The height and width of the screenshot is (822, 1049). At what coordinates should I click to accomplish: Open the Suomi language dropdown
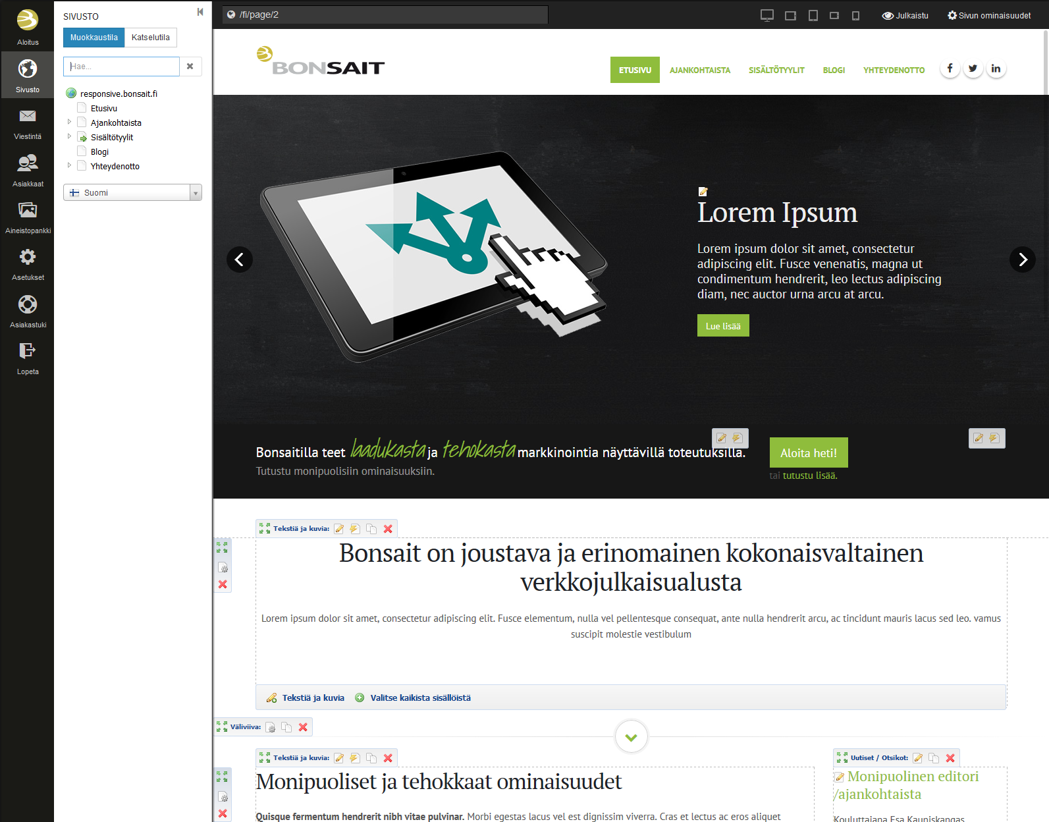[x=132, y=192]
